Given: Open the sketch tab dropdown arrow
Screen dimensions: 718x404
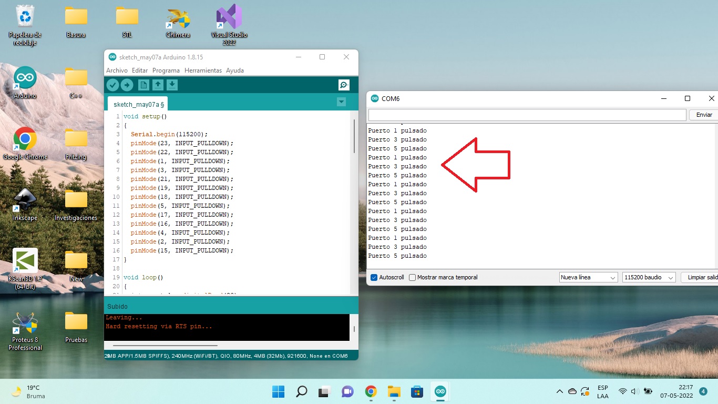Looking at the screenshot, I should (342, 102).
